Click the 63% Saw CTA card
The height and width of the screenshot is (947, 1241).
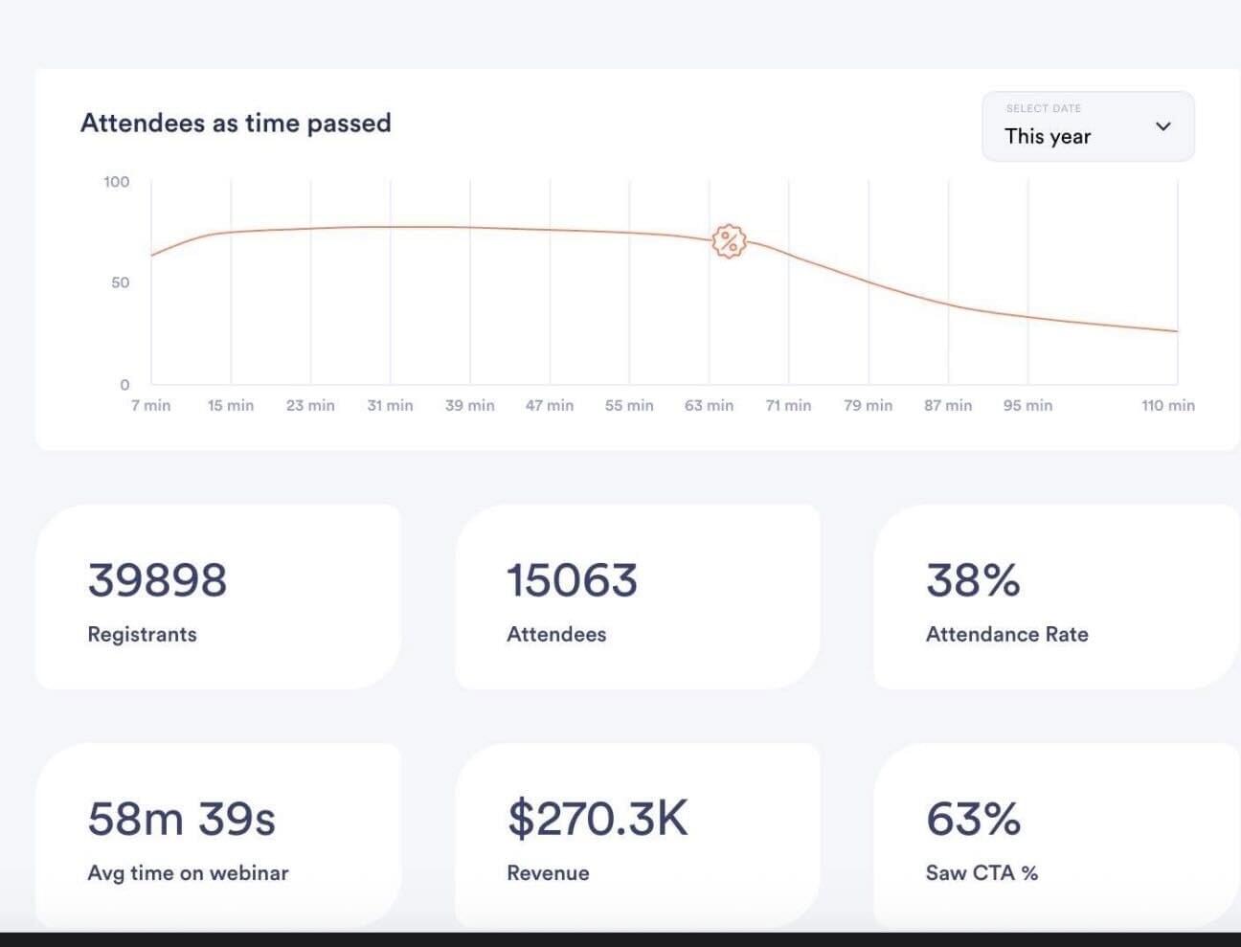tap(1056, 835)
